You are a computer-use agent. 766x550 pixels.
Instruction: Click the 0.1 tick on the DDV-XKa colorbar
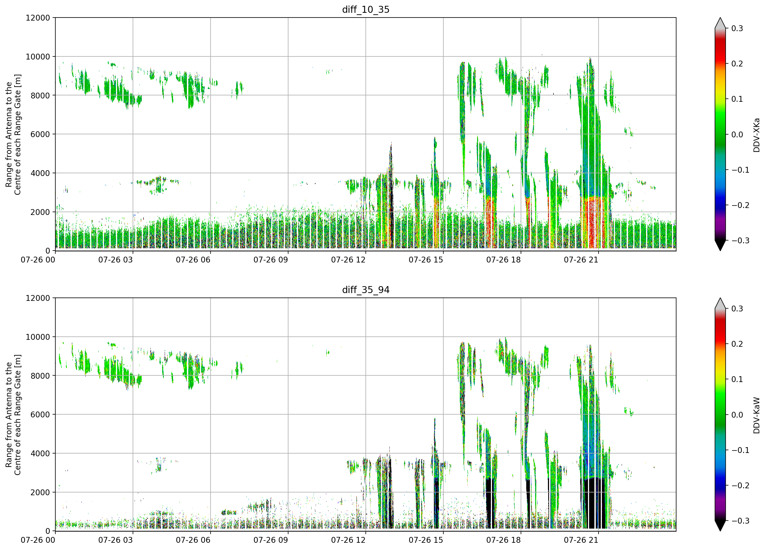pyautogui.click(x=737, y=99)
